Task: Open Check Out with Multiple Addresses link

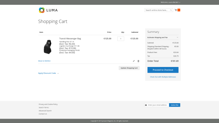Action: 163,77
